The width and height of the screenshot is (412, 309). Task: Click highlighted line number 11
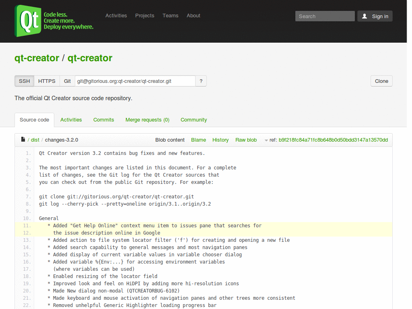(x=27, y=226)
